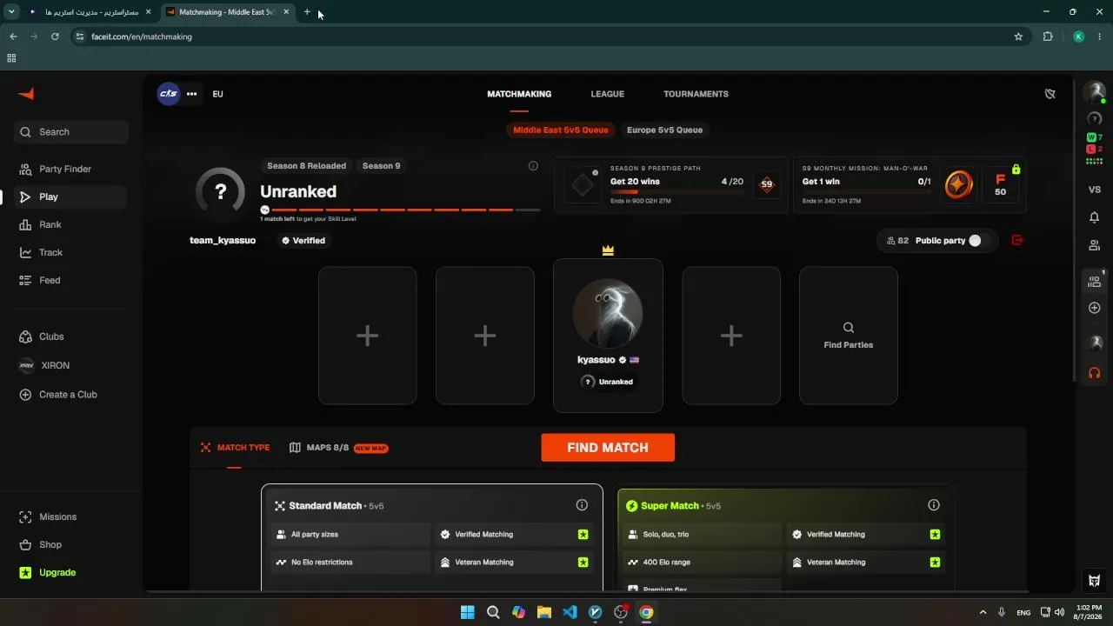Click the locked F 50 reward tile
1113x626 pixels.
tap(1001, 185)
